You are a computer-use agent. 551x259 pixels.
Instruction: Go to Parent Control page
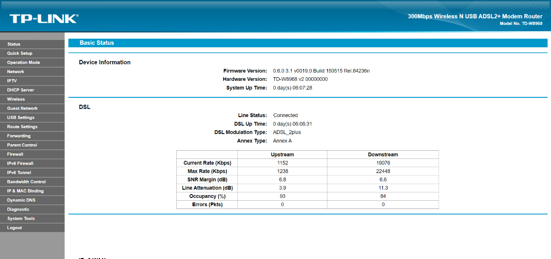22,145
